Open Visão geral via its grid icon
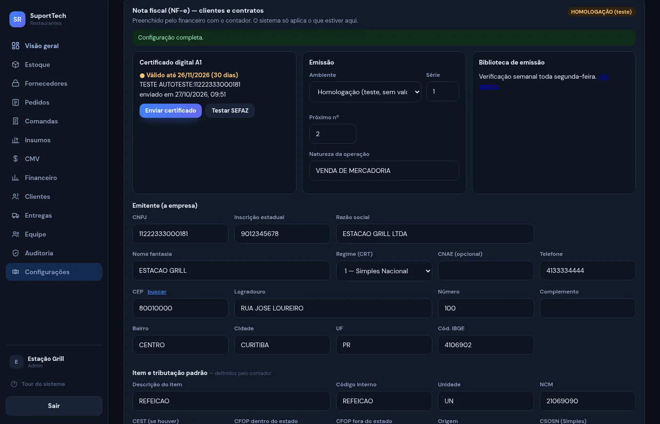 coord(16,46)
